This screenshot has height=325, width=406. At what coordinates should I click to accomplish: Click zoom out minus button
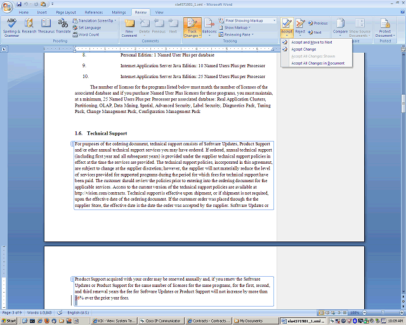365,312
